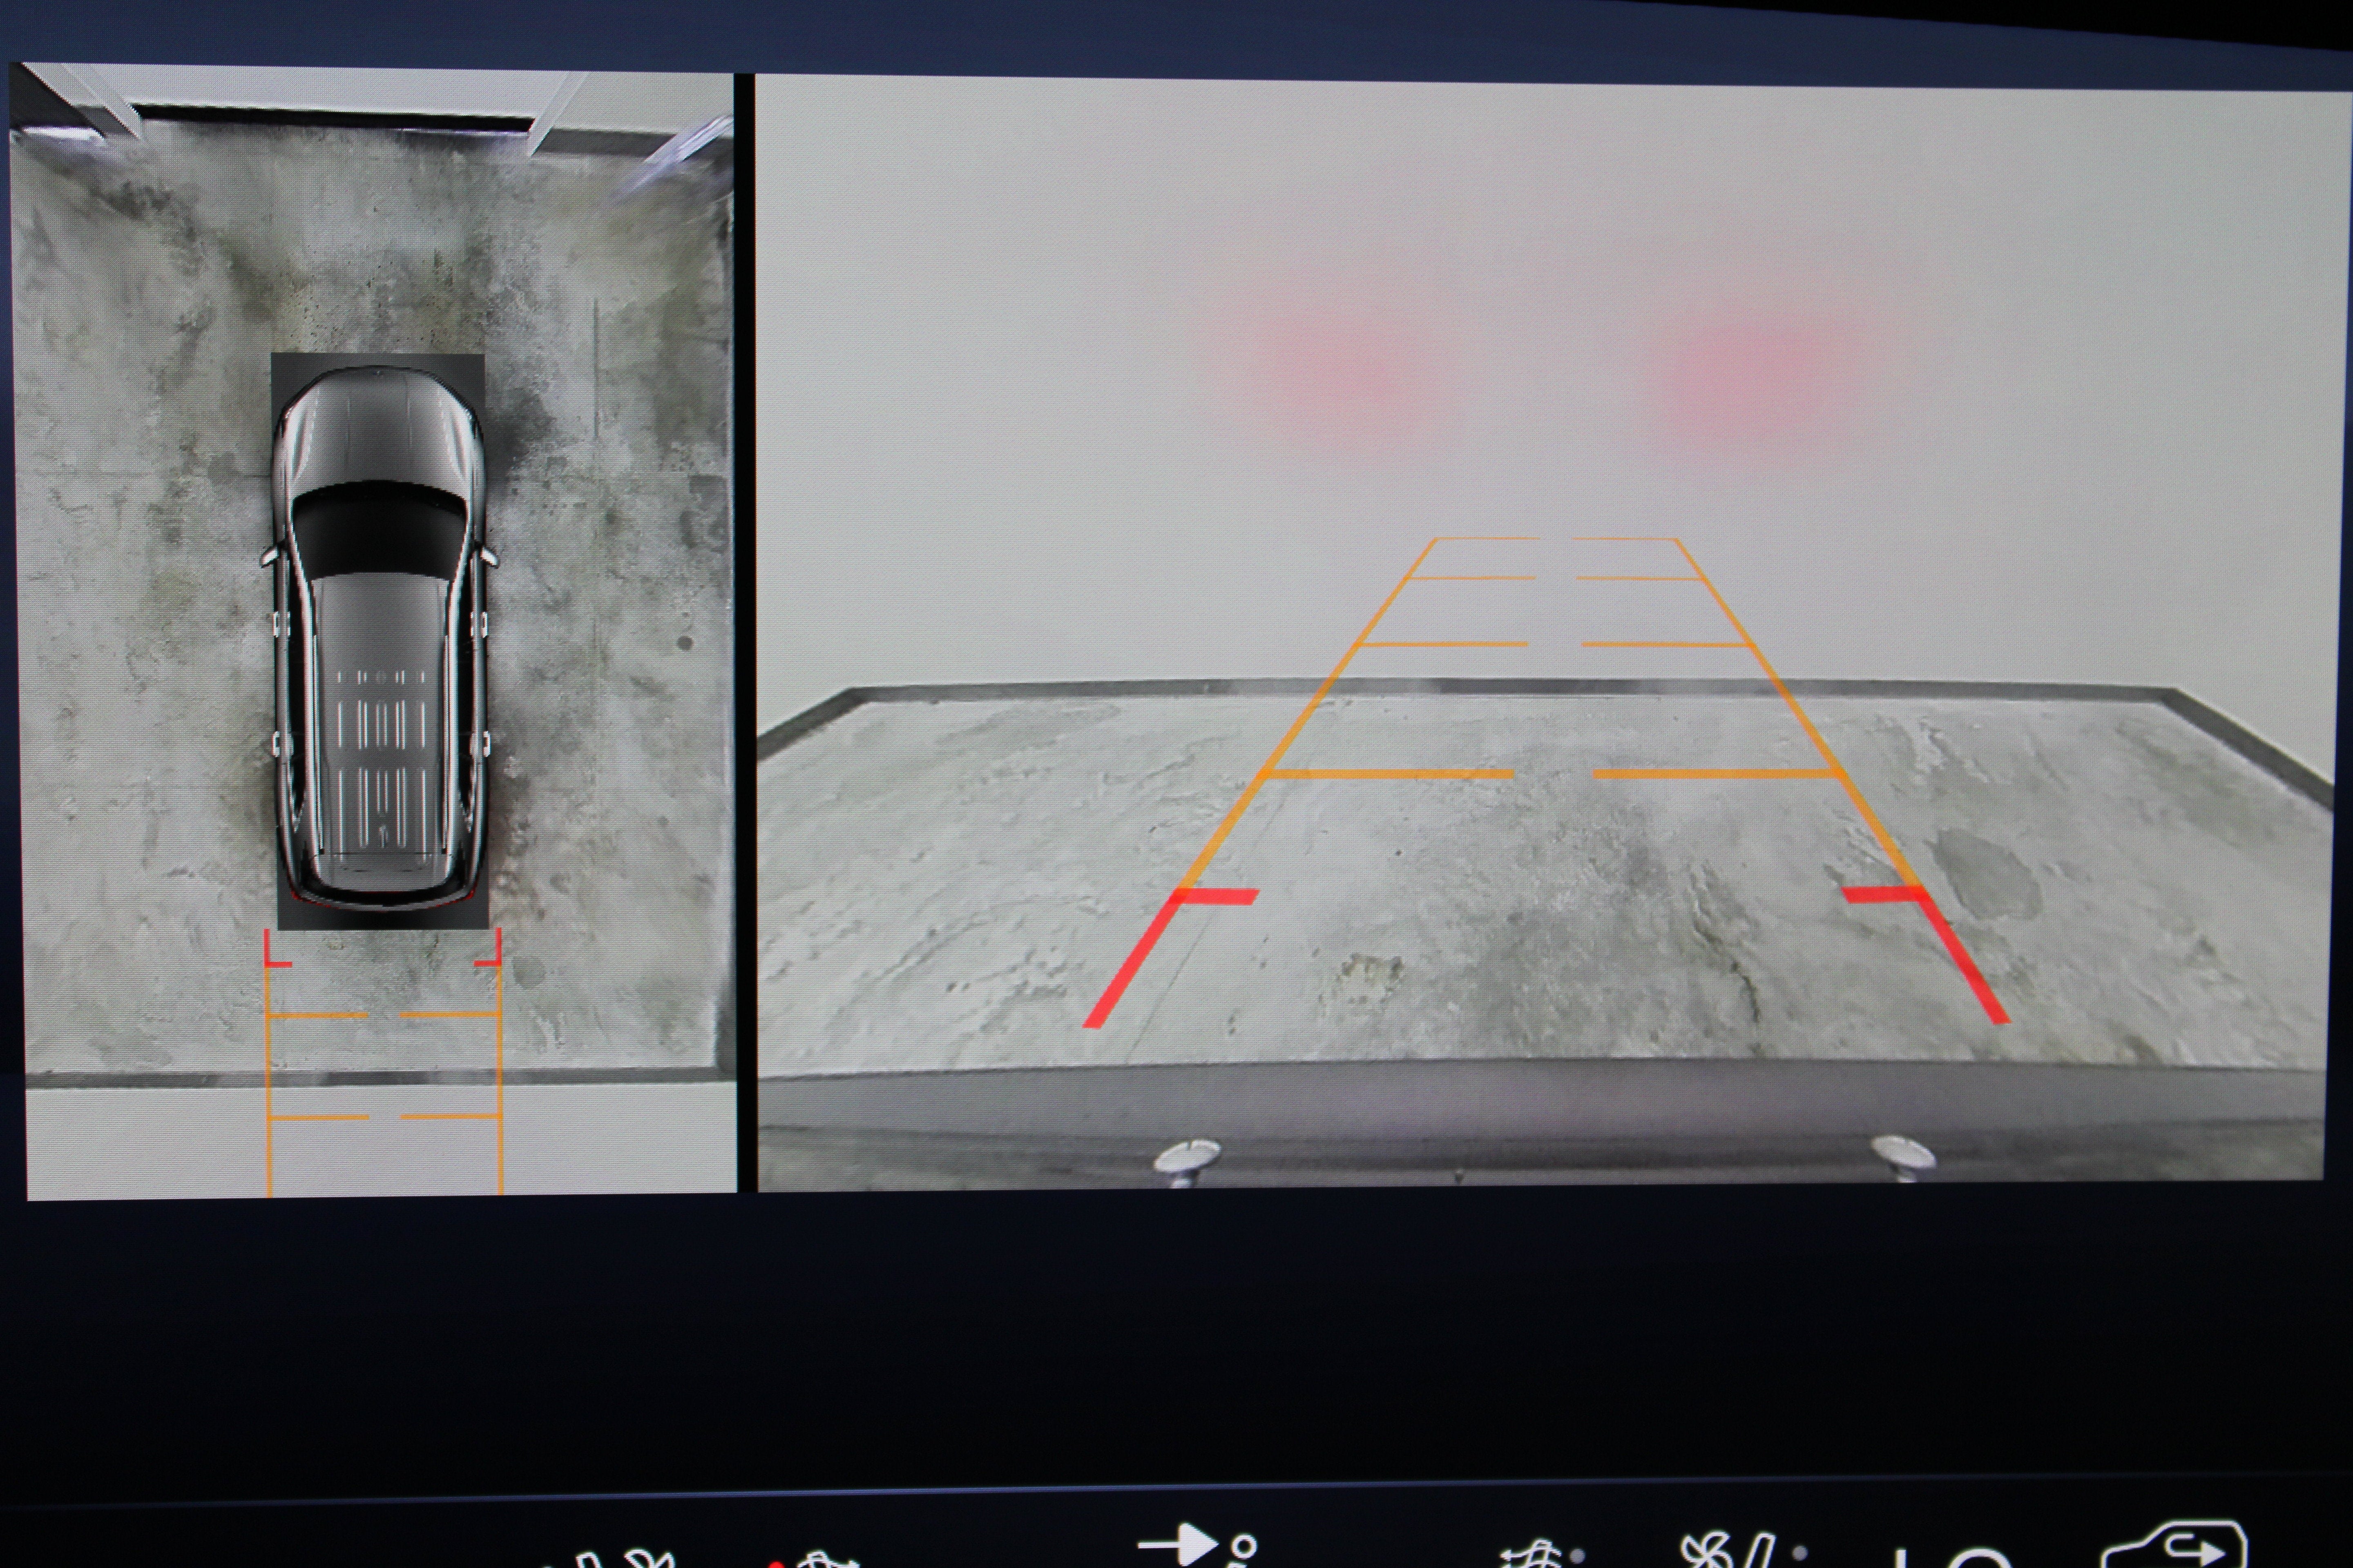The height and width of the screenshot is (1568, 2353).
Task: Tap the orange trajectory grid's farthest line
Action: [x=1555, y=539]
